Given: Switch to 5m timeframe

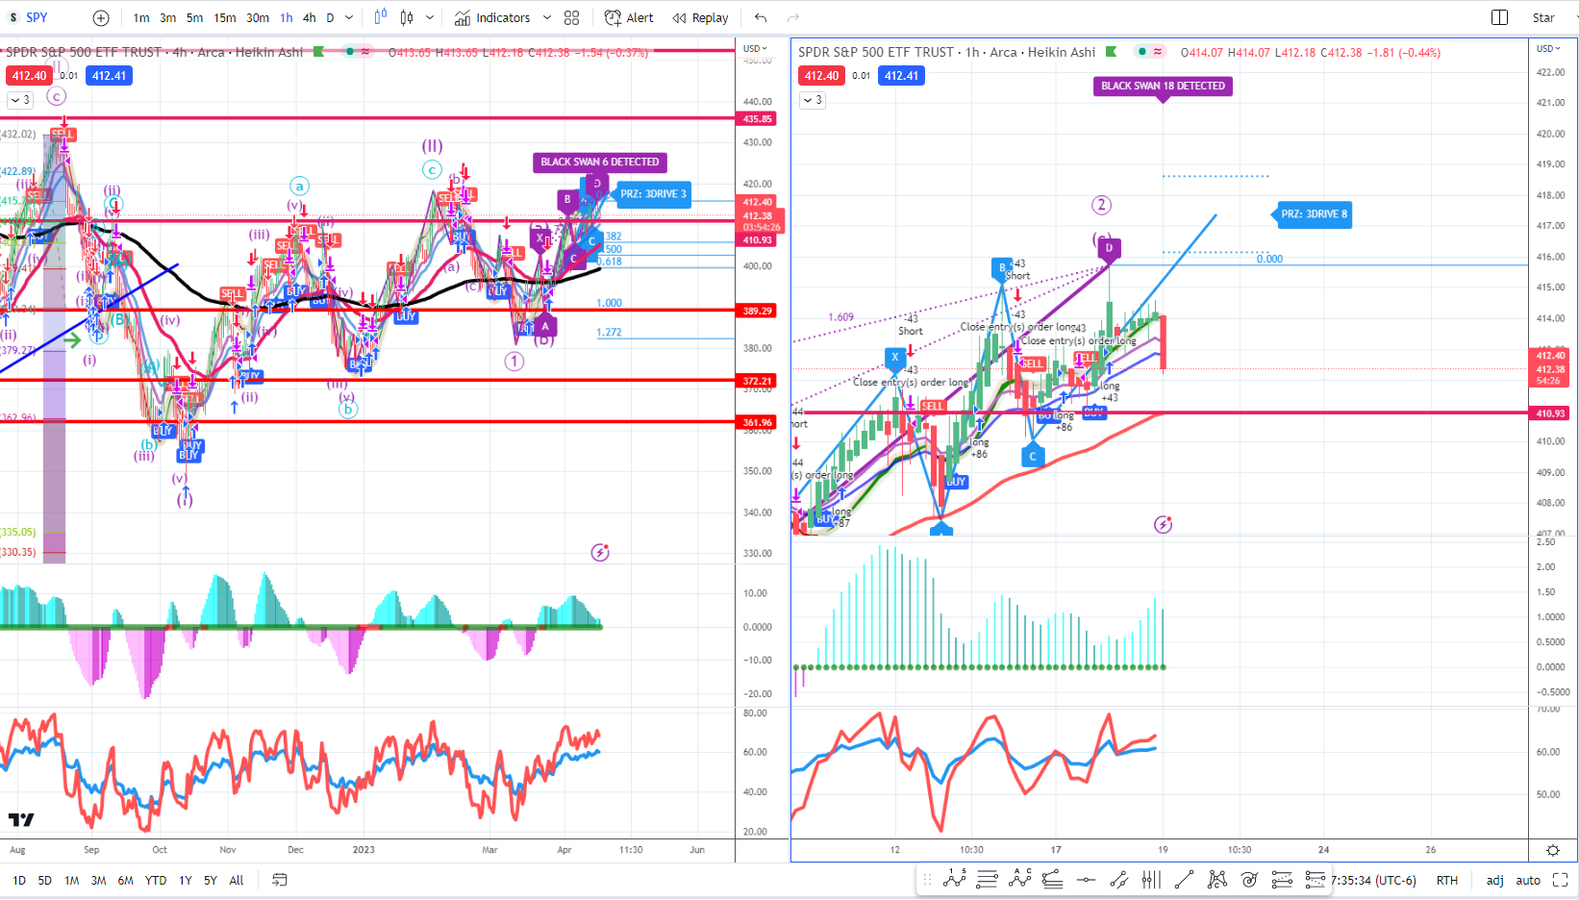Looking at the screenshot, I should click(x=194, y=17).
